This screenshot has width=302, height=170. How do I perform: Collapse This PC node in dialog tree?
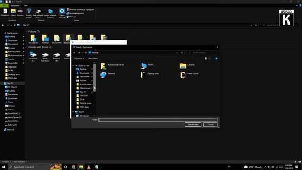(73, 112)
